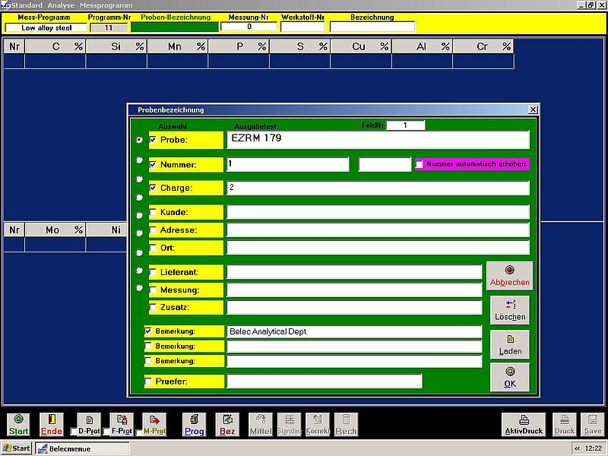Click the Adresse input field
Viewport: 608px width, 456px height.
click(x=378, y=230)
